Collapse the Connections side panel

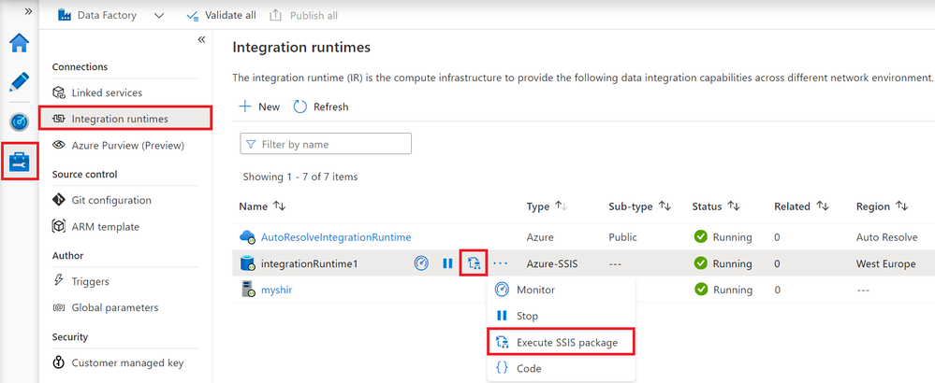pyautogui.click(x=201, y=40)
